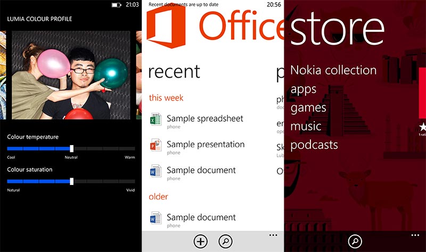Tap the battery icon in colour profile status bar
426x252 pixels.
coord(117,5)
